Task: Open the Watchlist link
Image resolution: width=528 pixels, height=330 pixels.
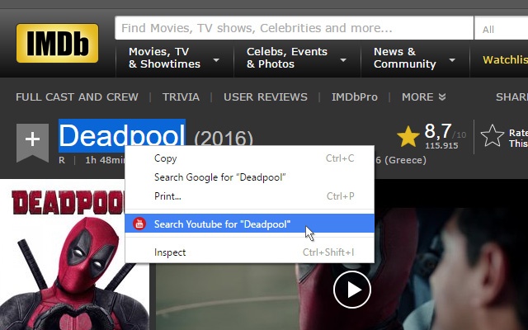Action: pyautogui.click(x=505, y=60)
